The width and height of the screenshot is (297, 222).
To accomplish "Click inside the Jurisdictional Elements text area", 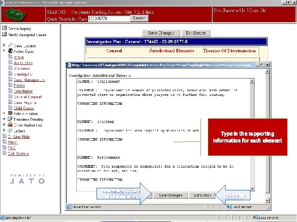I will pos(163,135).
